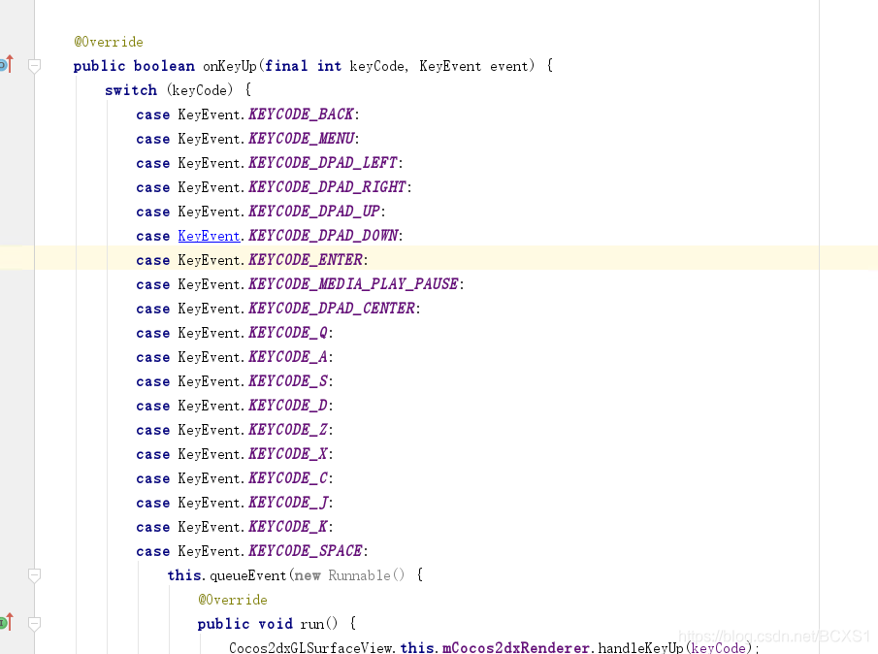The height and width of the screenshot is (654, 878).
Task: Collapse the onKeyUp method fold marker
Action: pos(34,66)
